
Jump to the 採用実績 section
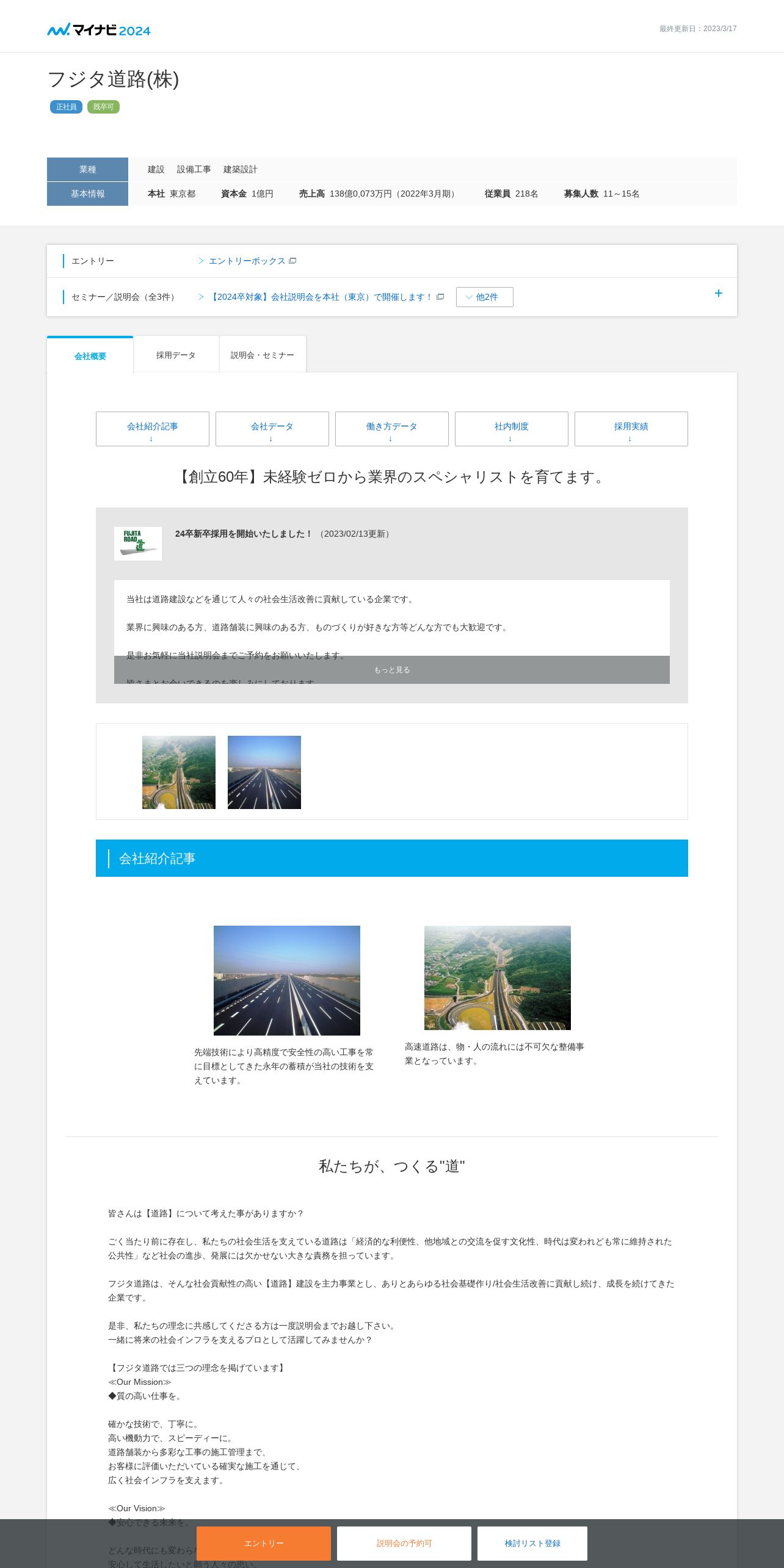(631, 429)
